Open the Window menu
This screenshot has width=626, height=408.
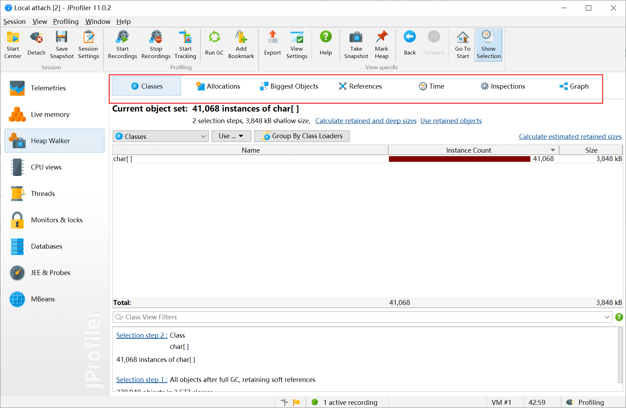[x=98, y=21]
